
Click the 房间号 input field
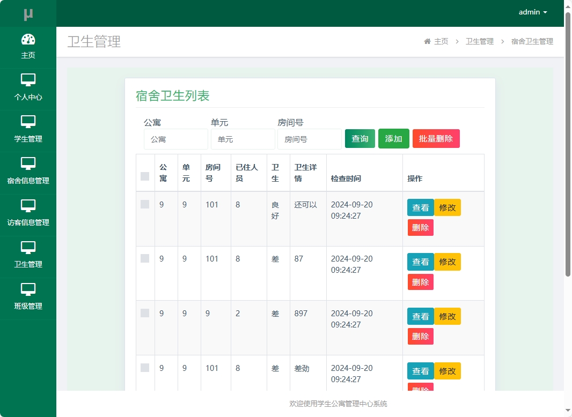pos(310,139)
